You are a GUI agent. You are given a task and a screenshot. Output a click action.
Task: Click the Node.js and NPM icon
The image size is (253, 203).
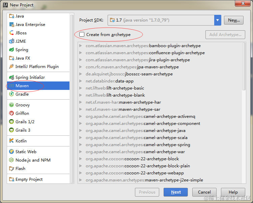11,160
